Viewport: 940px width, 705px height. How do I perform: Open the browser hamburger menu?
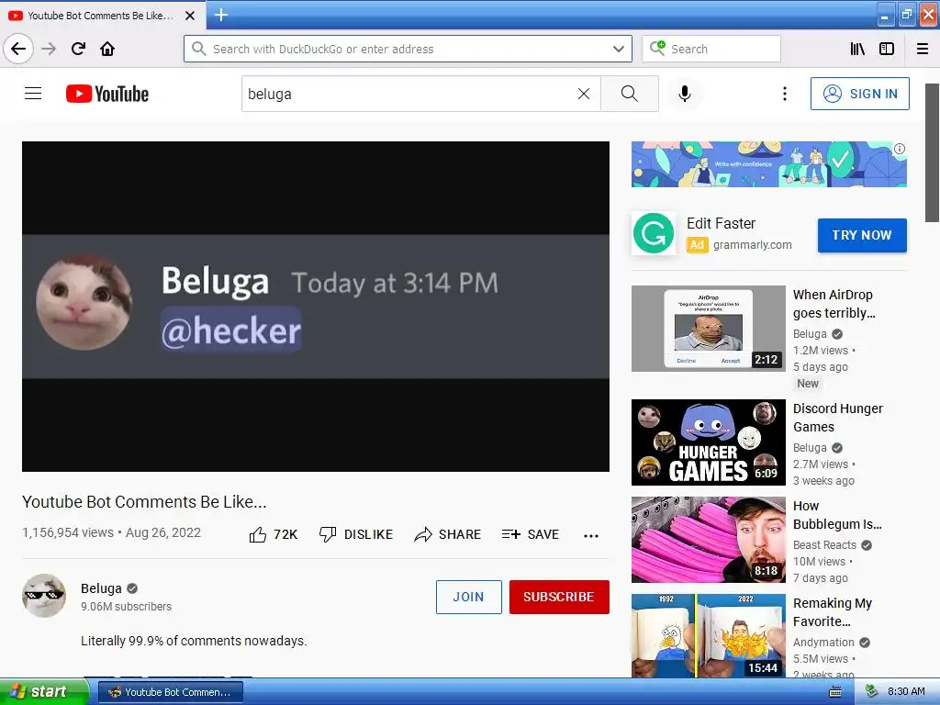pos(923,49)
